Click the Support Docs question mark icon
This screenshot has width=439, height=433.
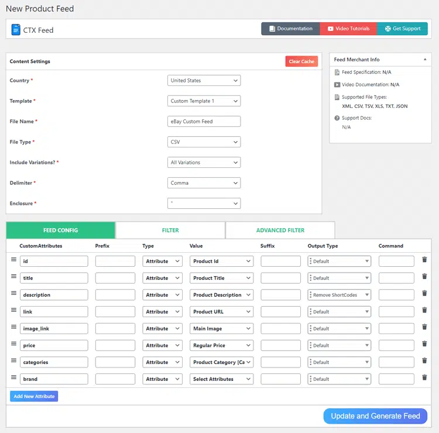point(337,118)
